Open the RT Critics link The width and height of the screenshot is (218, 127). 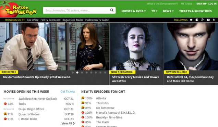click(x=186, y=4)
